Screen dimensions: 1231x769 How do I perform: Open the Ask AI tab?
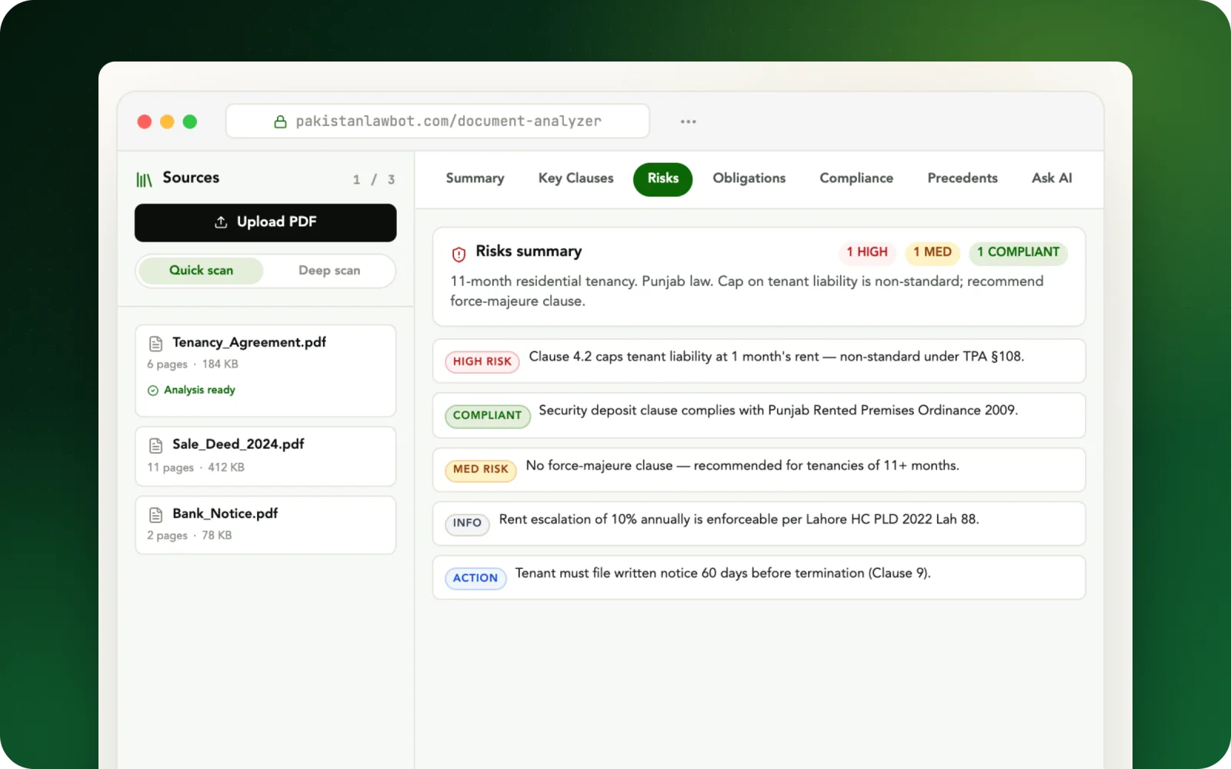[x=1051, y=178]
